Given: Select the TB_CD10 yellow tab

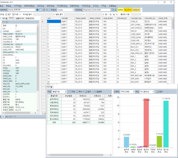Looking at the screenshot, I should coord(128,10).
